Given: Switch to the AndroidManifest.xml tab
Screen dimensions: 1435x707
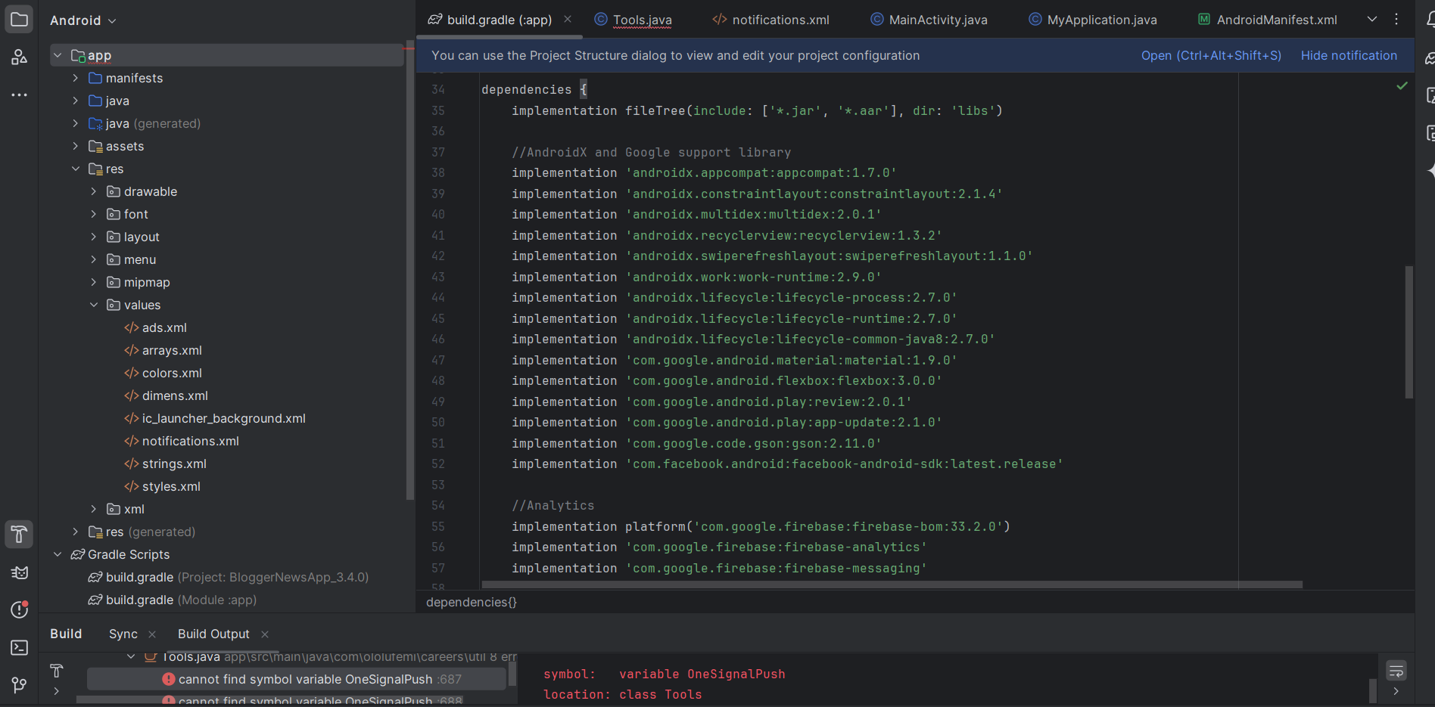Looking at the screenshot, I should 1268,20.
